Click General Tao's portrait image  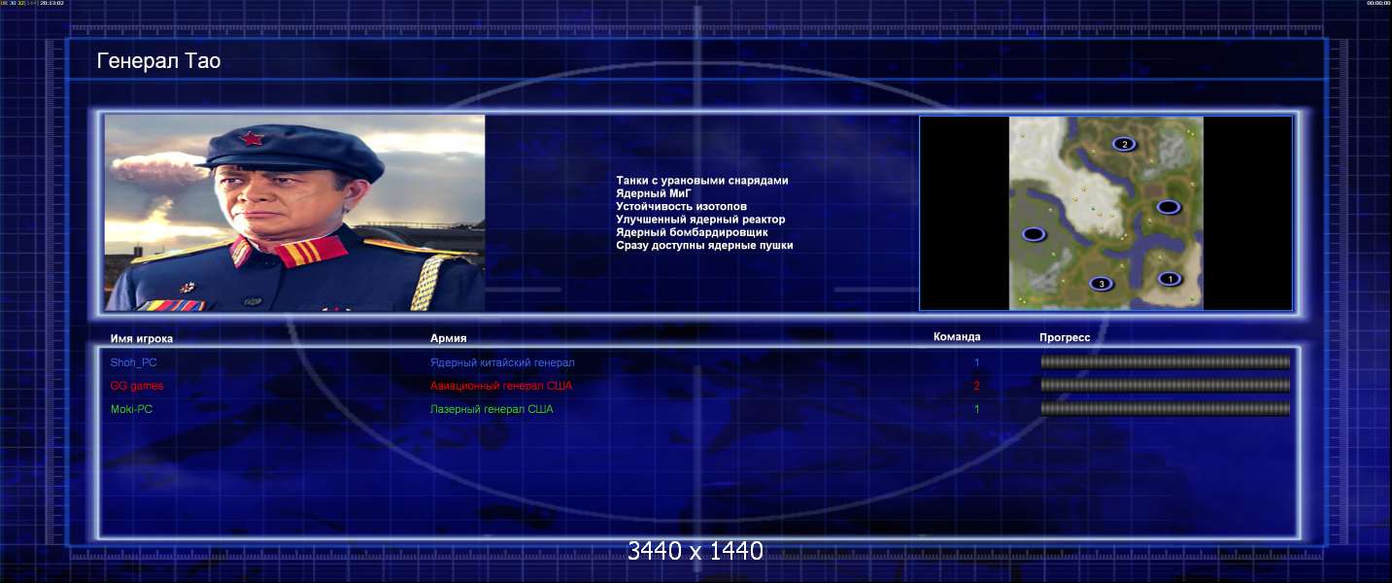[x=294, y=213]
